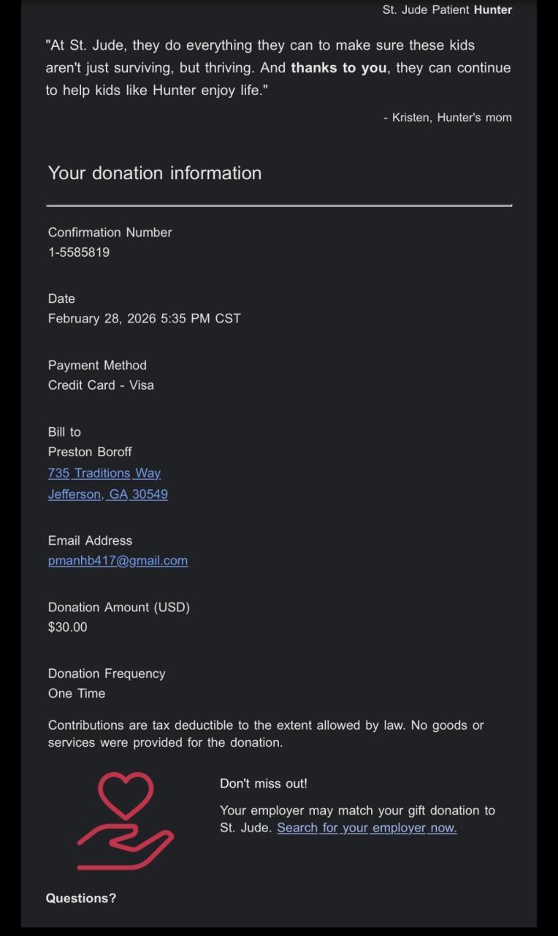The height and width of the screenshot is (936, 558).
Task: Tap the Don't miss out! heading
Action: tap(264, 783)
